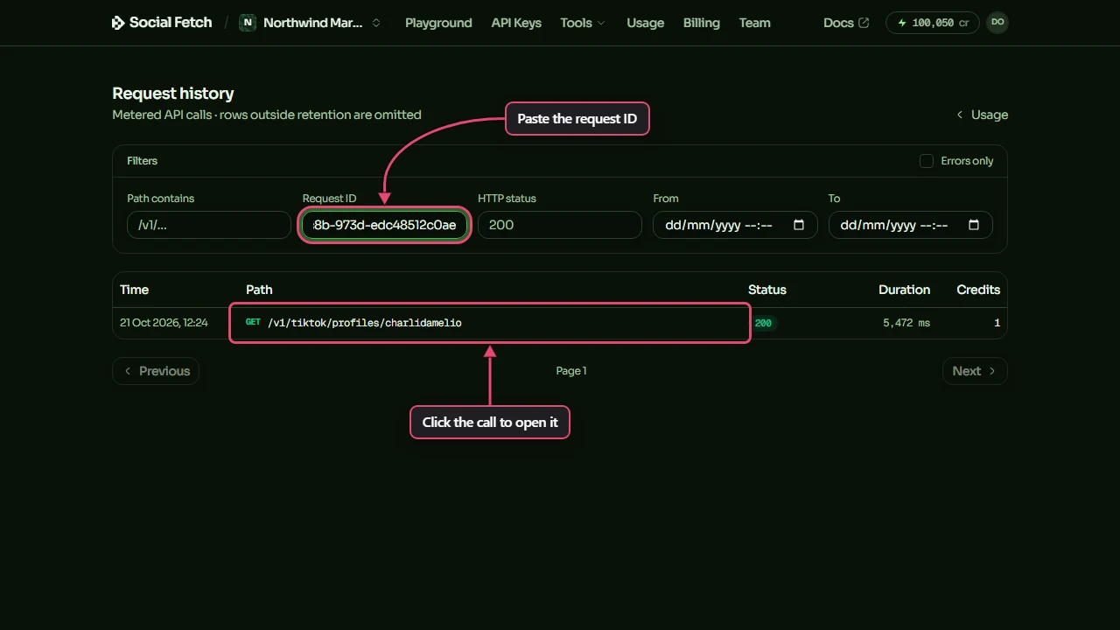Open calendar picker in To date field
The image size is (1120, 630).
pyautogui.click(x=974, y=225)
